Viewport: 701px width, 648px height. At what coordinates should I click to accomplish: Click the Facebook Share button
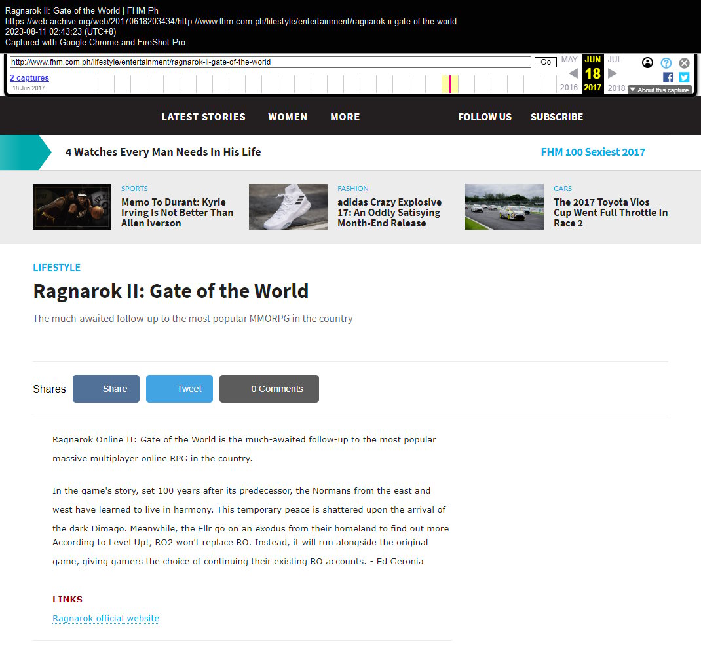(x=106, y=389)
